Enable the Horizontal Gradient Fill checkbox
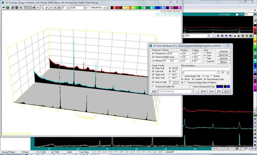 coord(153,87)
